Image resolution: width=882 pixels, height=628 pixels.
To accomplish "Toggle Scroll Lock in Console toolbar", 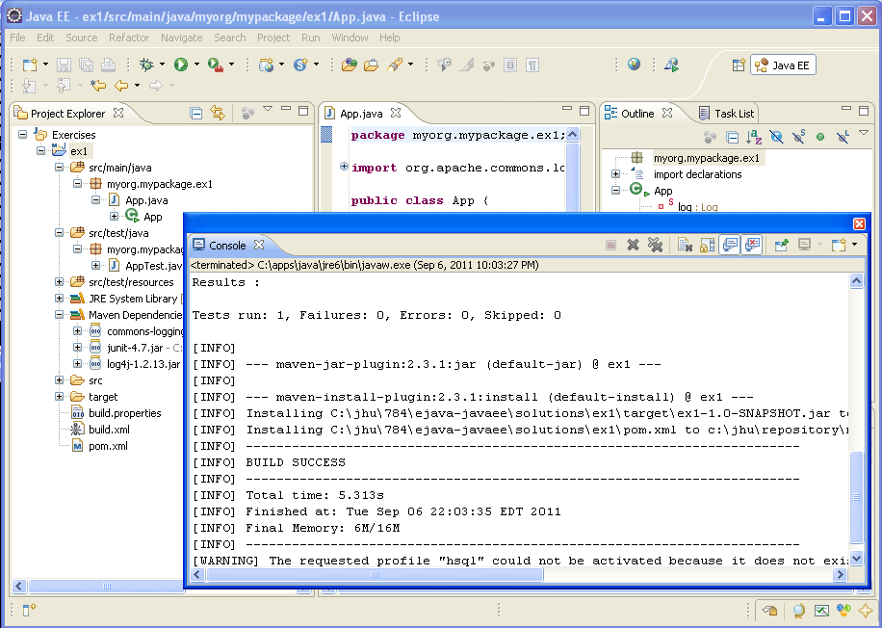I will pos(707,245).
